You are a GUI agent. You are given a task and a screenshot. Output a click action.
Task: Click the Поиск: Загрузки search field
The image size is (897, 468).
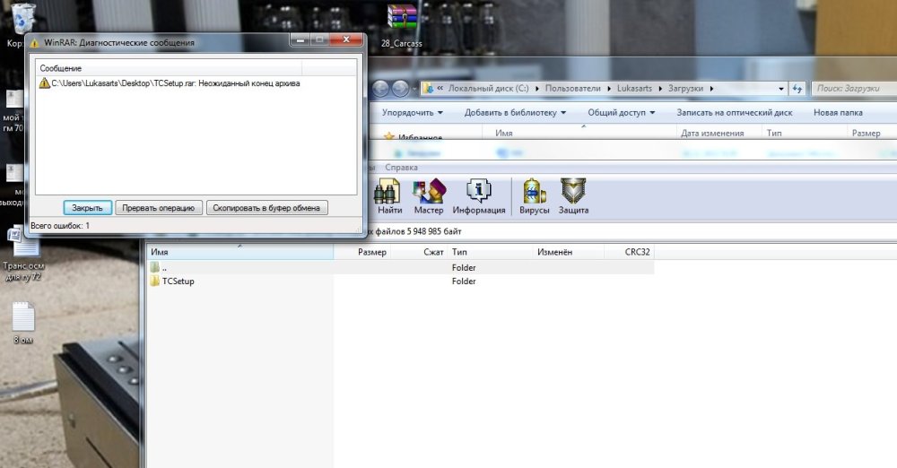852,89
